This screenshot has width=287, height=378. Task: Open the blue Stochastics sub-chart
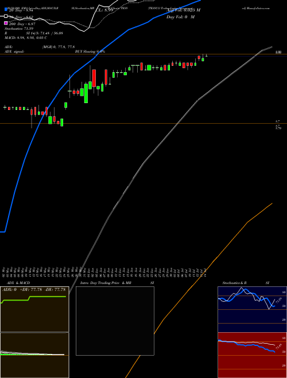click(x=252, y=309)
